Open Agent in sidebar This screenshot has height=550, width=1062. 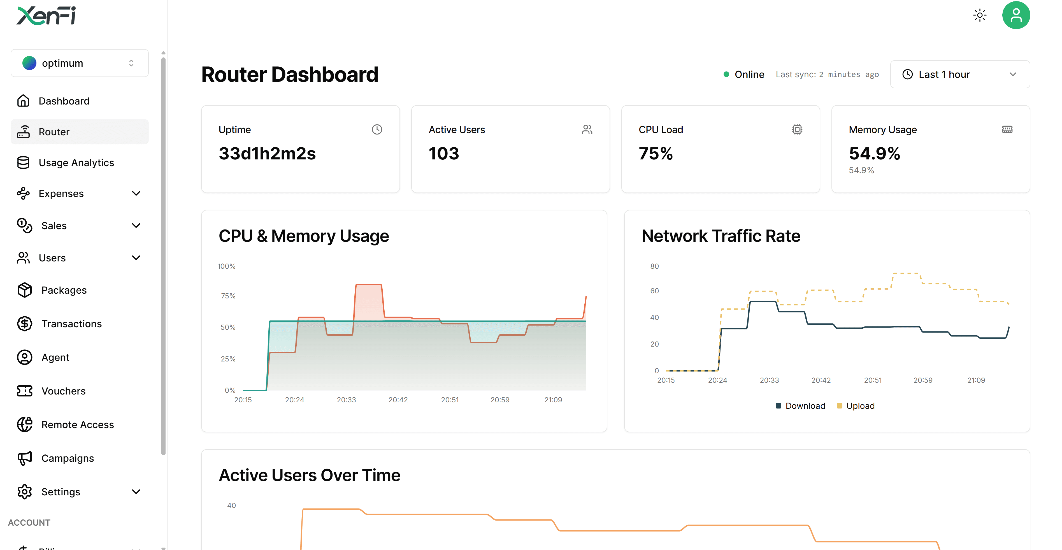[x=80, y=358]
